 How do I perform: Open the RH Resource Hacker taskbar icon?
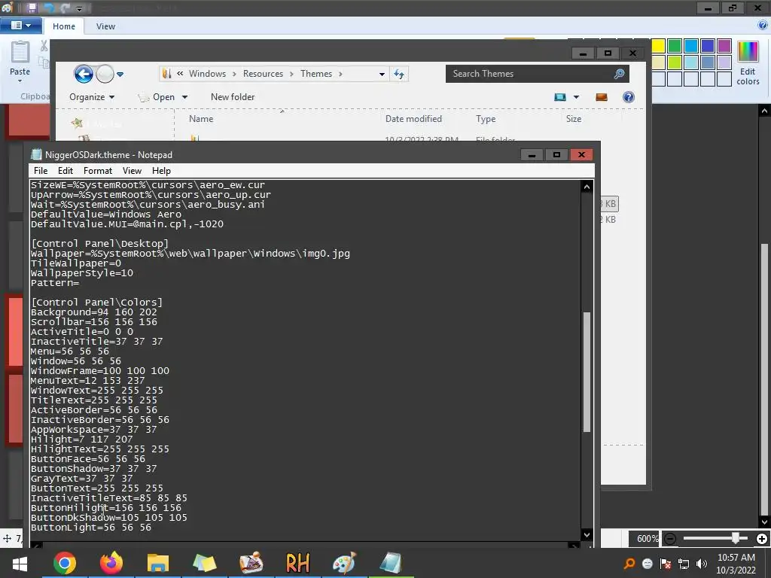coord(297,563)
